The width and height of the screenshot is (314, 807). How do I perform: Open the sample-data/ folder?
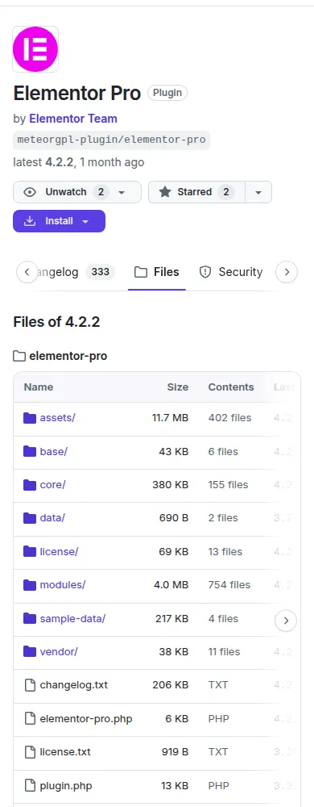pyautogui.click(x=72, y=618)
